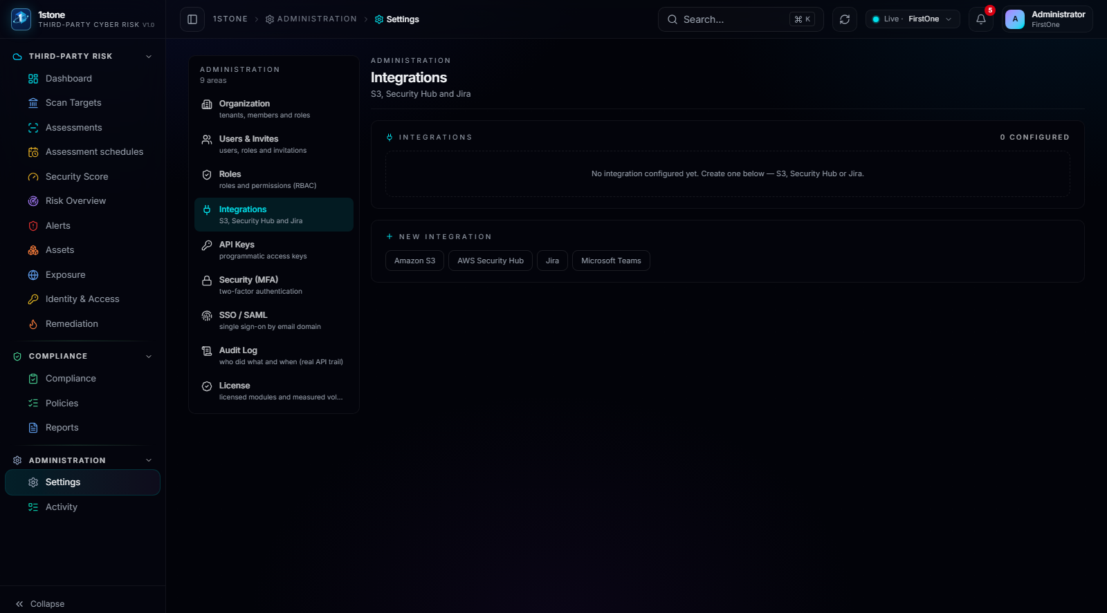Click the 1stone logo icon
Screen dimensions: 1107x613
[21, 19]
